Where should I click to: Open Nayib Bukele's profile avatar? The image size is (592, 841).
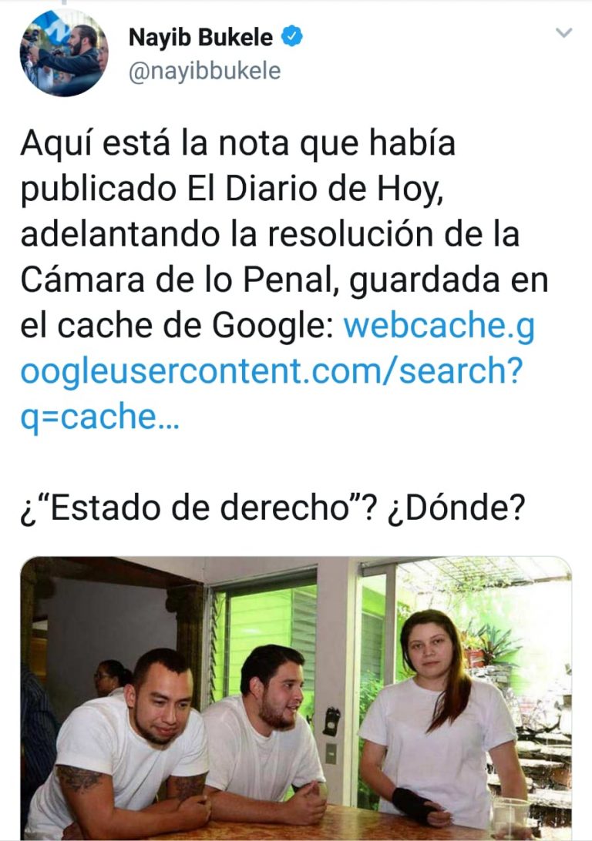[64, 53]
